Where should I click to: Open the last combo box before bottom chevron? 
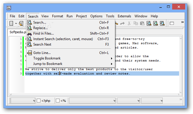pos(152,101)
